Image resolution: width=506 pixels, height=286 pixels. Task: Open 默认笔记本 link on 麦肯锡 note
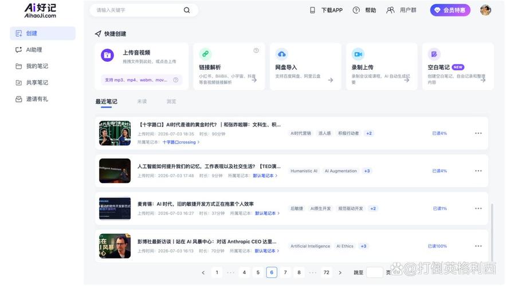pyautogui.click(x=267, y=213)
